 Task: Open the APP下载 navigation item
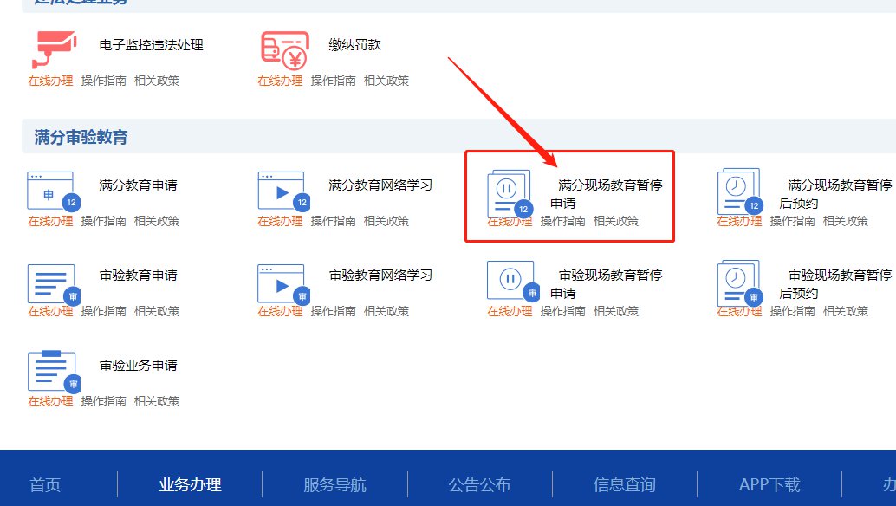tap(769, 484)
